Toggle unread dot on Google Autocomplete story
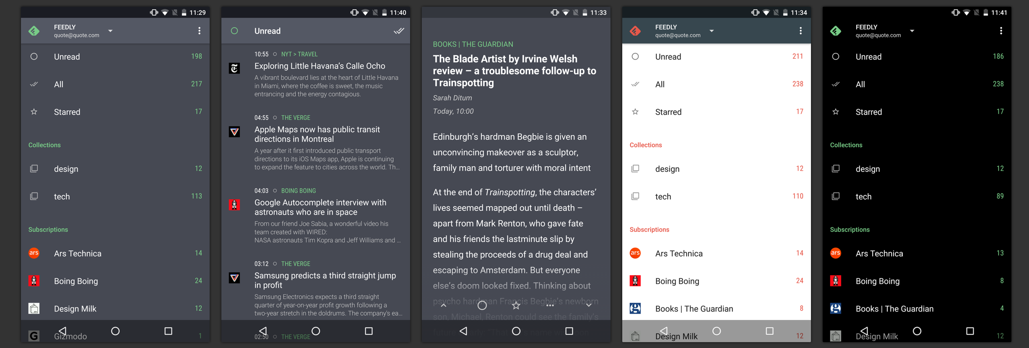 coord(275,191)
